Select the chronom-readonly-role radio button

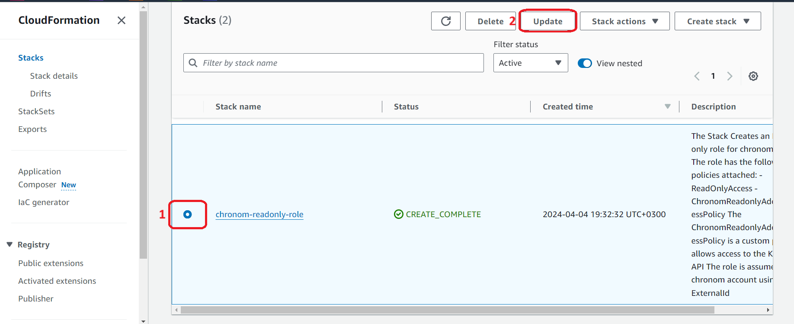pos(187,214)
